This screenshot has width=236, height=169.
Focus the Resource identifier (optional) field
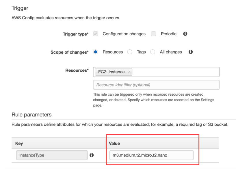click(x=156, y=85)
